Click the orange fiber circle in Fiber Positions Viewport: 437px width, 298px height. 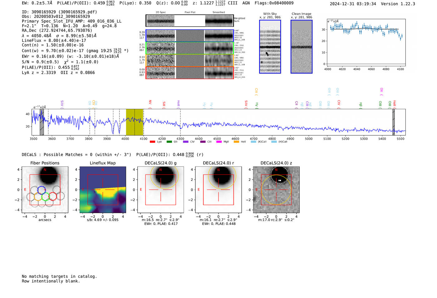38,196
